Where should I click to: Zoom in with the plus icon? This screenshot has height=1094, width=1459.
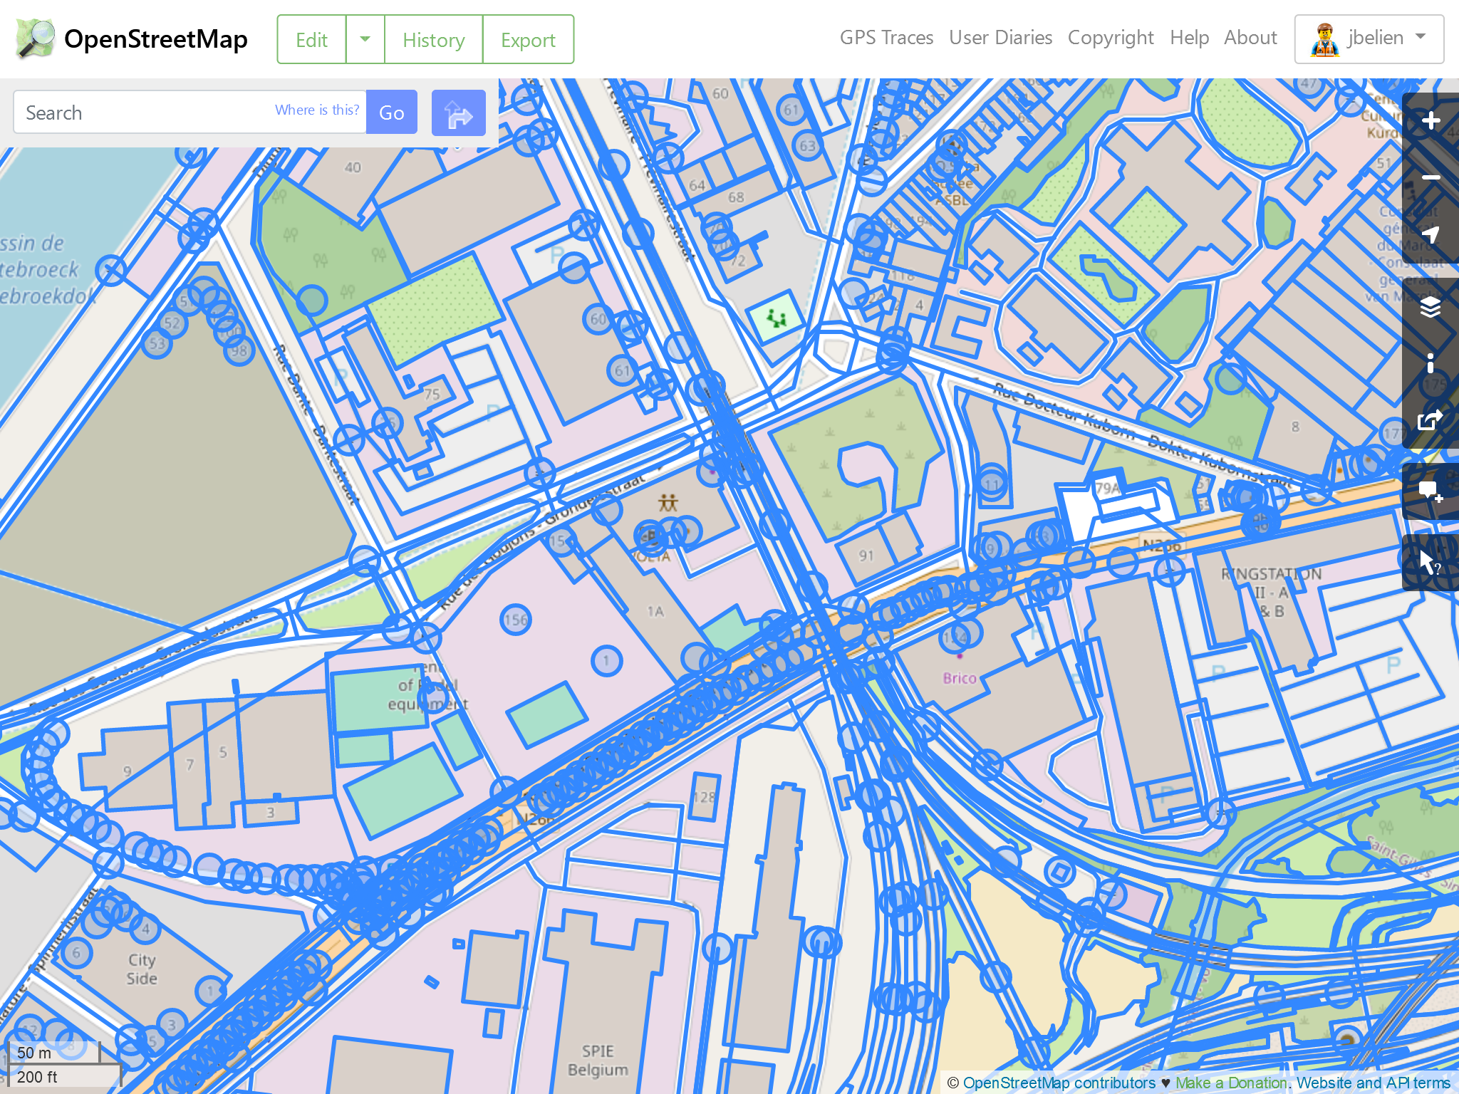(x=1431, y=121)
